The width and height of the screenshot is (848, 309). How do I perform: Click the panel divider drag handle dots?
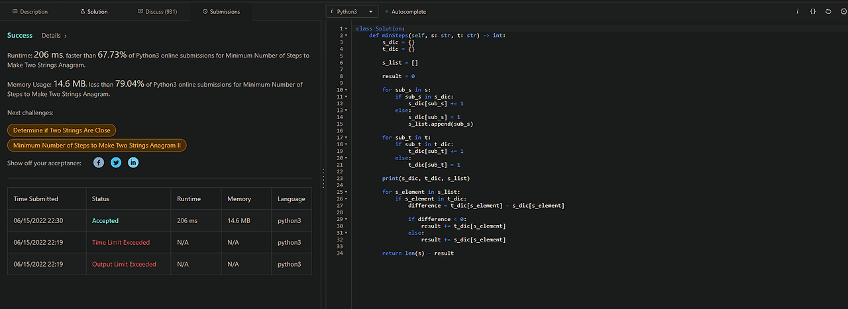[323, 179]
